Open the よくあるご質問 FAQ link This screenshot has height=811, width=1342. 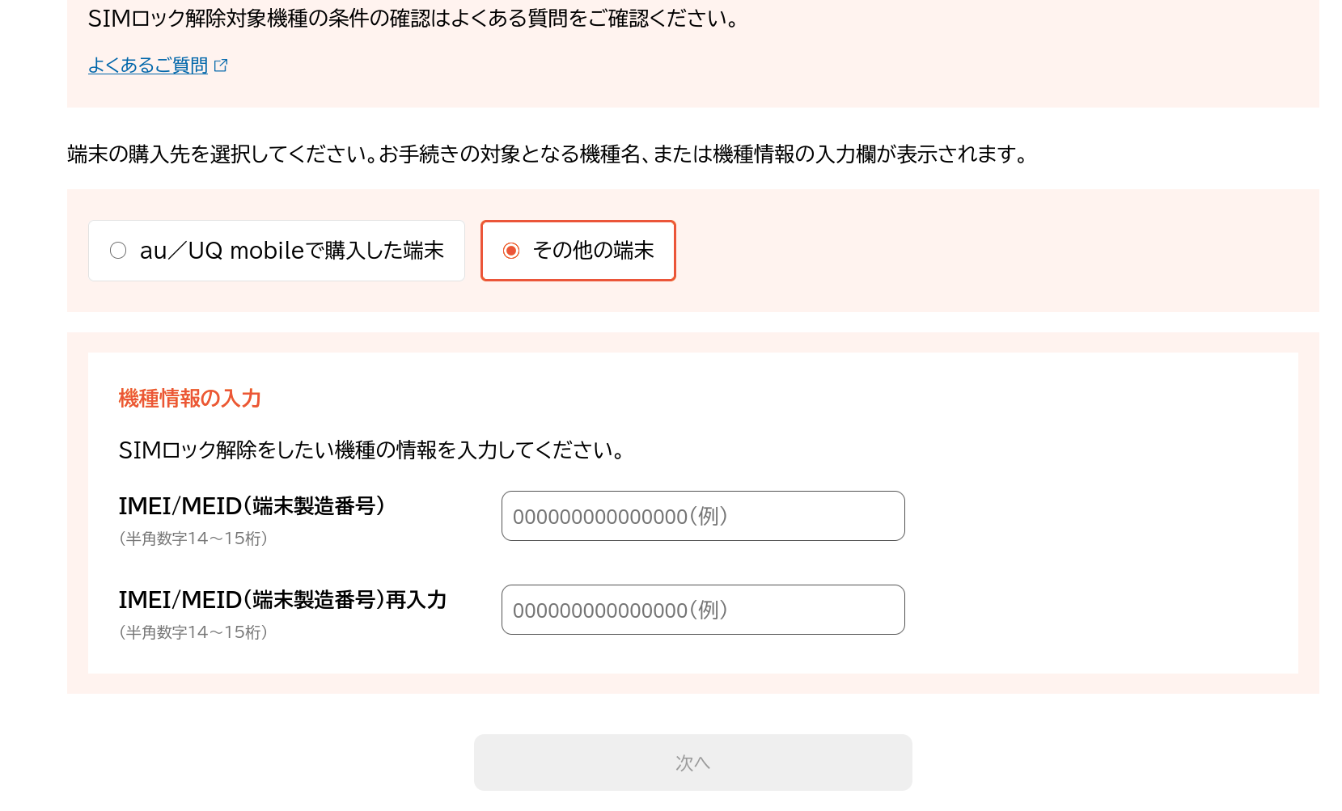pyautogui.click(x=148, y=65)
